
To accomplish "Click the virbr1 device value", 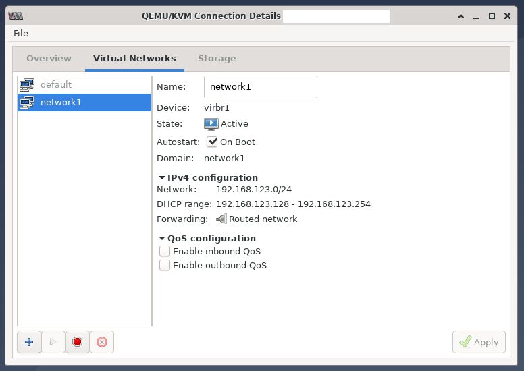I will [217, 108].
